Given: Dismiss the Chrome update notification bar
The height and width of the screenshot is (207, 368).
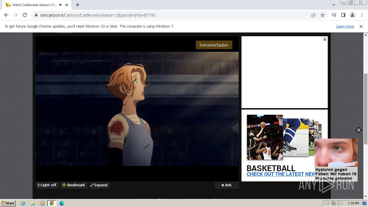Looking at the screenshot, I should coord(361,26).
